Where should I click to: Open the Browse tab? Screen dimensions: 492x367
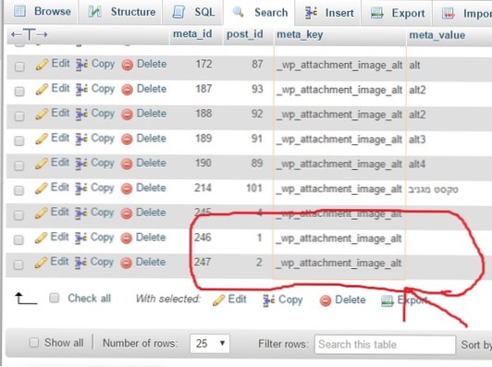point(42,12)
